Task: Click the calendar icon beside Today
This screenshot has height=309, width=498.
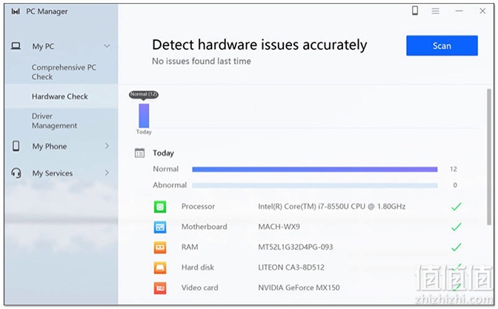Action: 139,153
